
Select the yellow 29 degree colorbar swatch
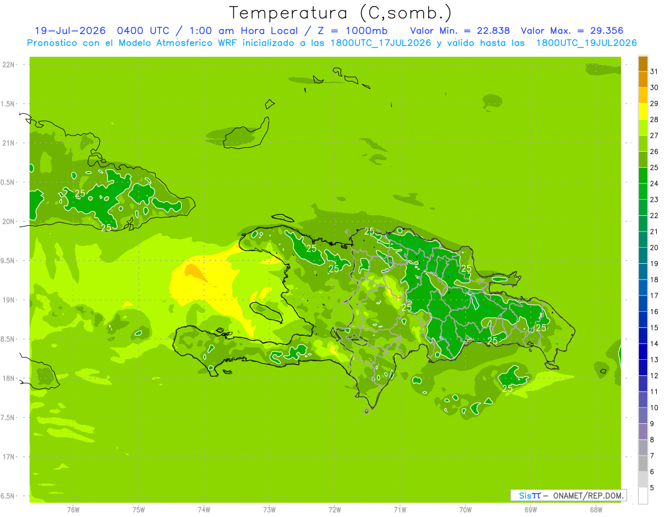[x=643, y=112]
